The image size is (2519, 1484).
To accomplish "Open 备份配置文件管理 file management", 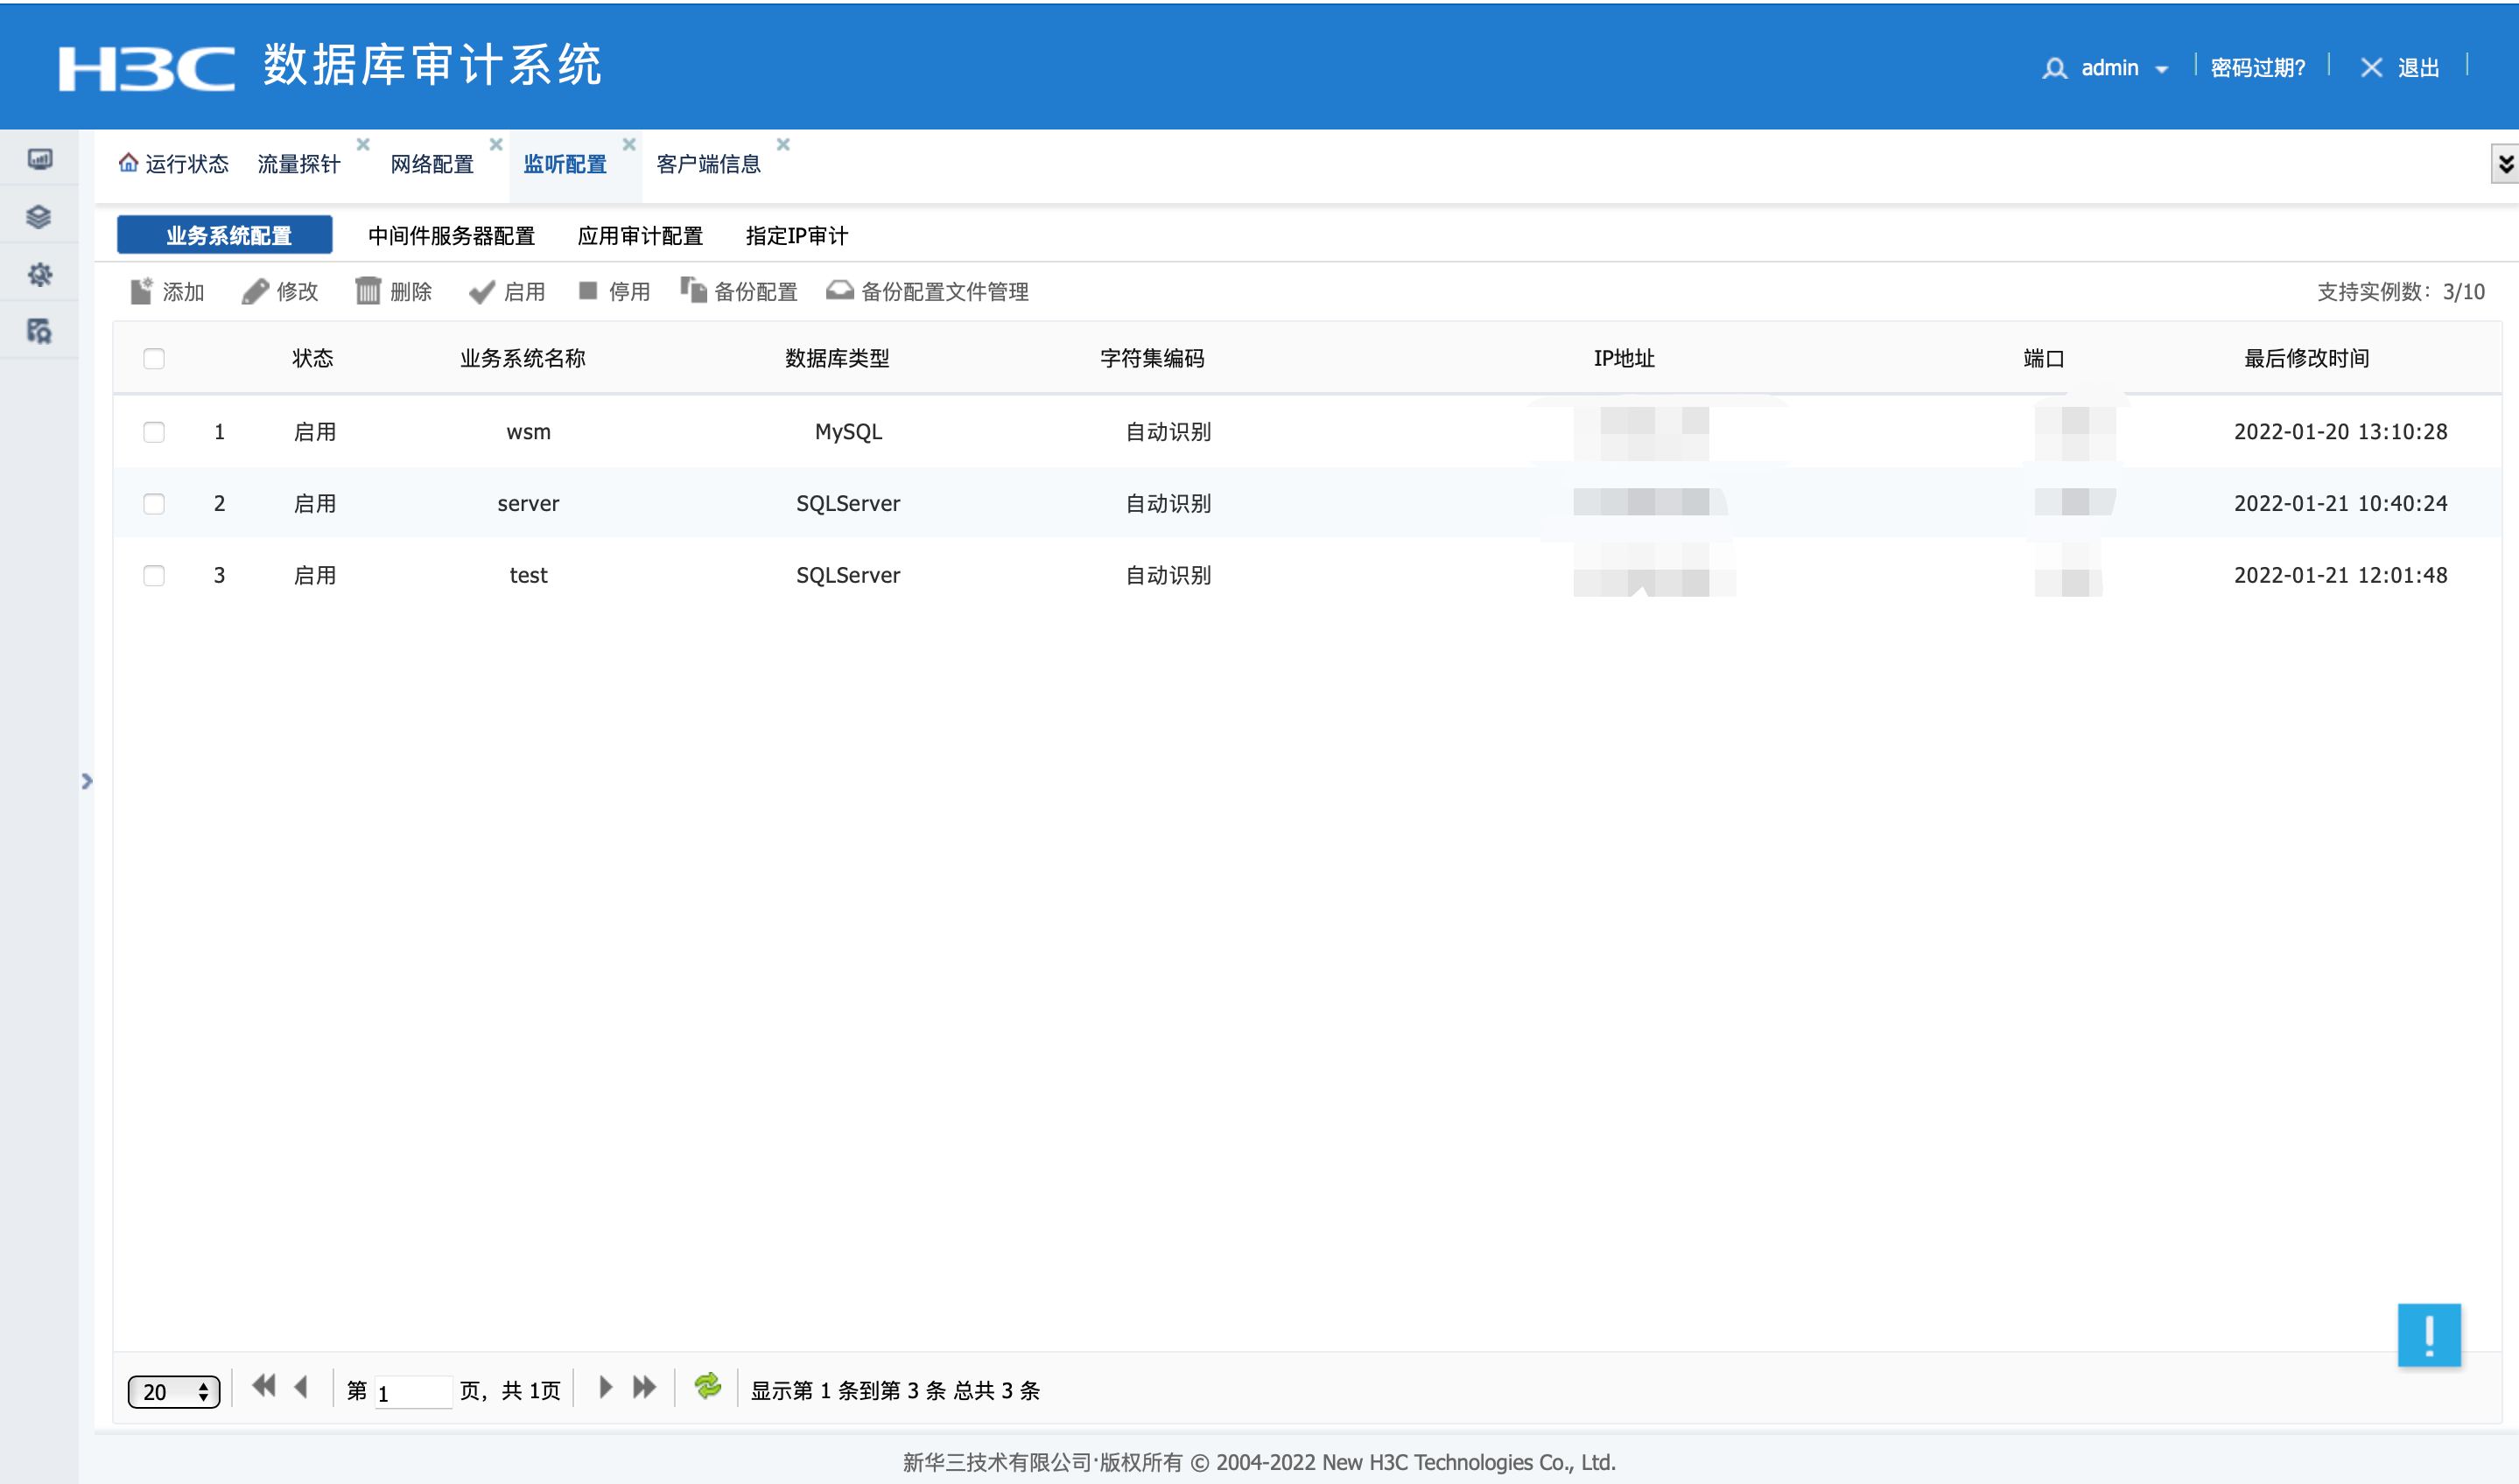I will pyautogui.click(x=944, y=291).
